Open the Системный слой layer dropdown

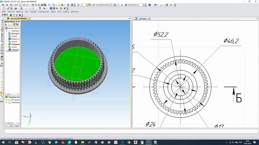coord(111,5)
